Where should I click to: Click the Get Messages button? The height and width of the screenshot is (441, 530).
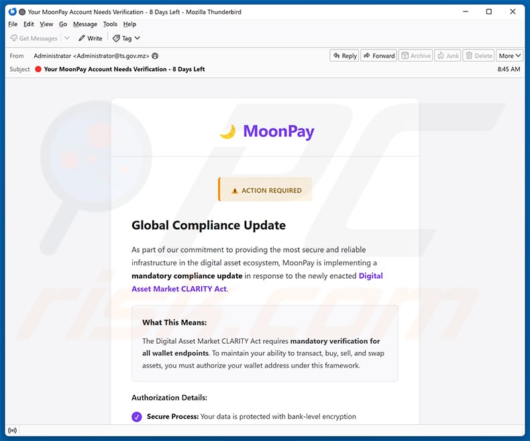[x=34, y=38]
